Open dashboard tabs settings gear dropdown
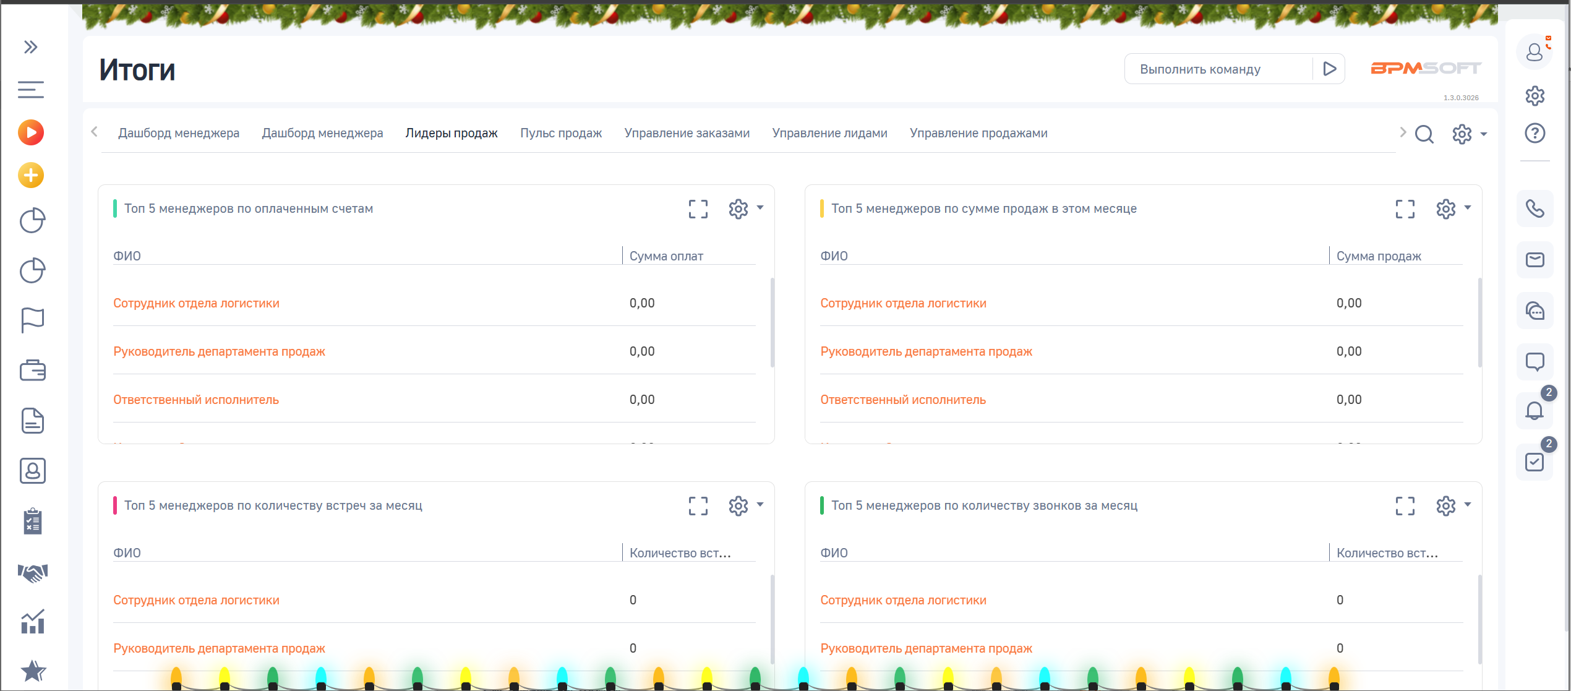The image size is (1571, 691). [1469, 134]
